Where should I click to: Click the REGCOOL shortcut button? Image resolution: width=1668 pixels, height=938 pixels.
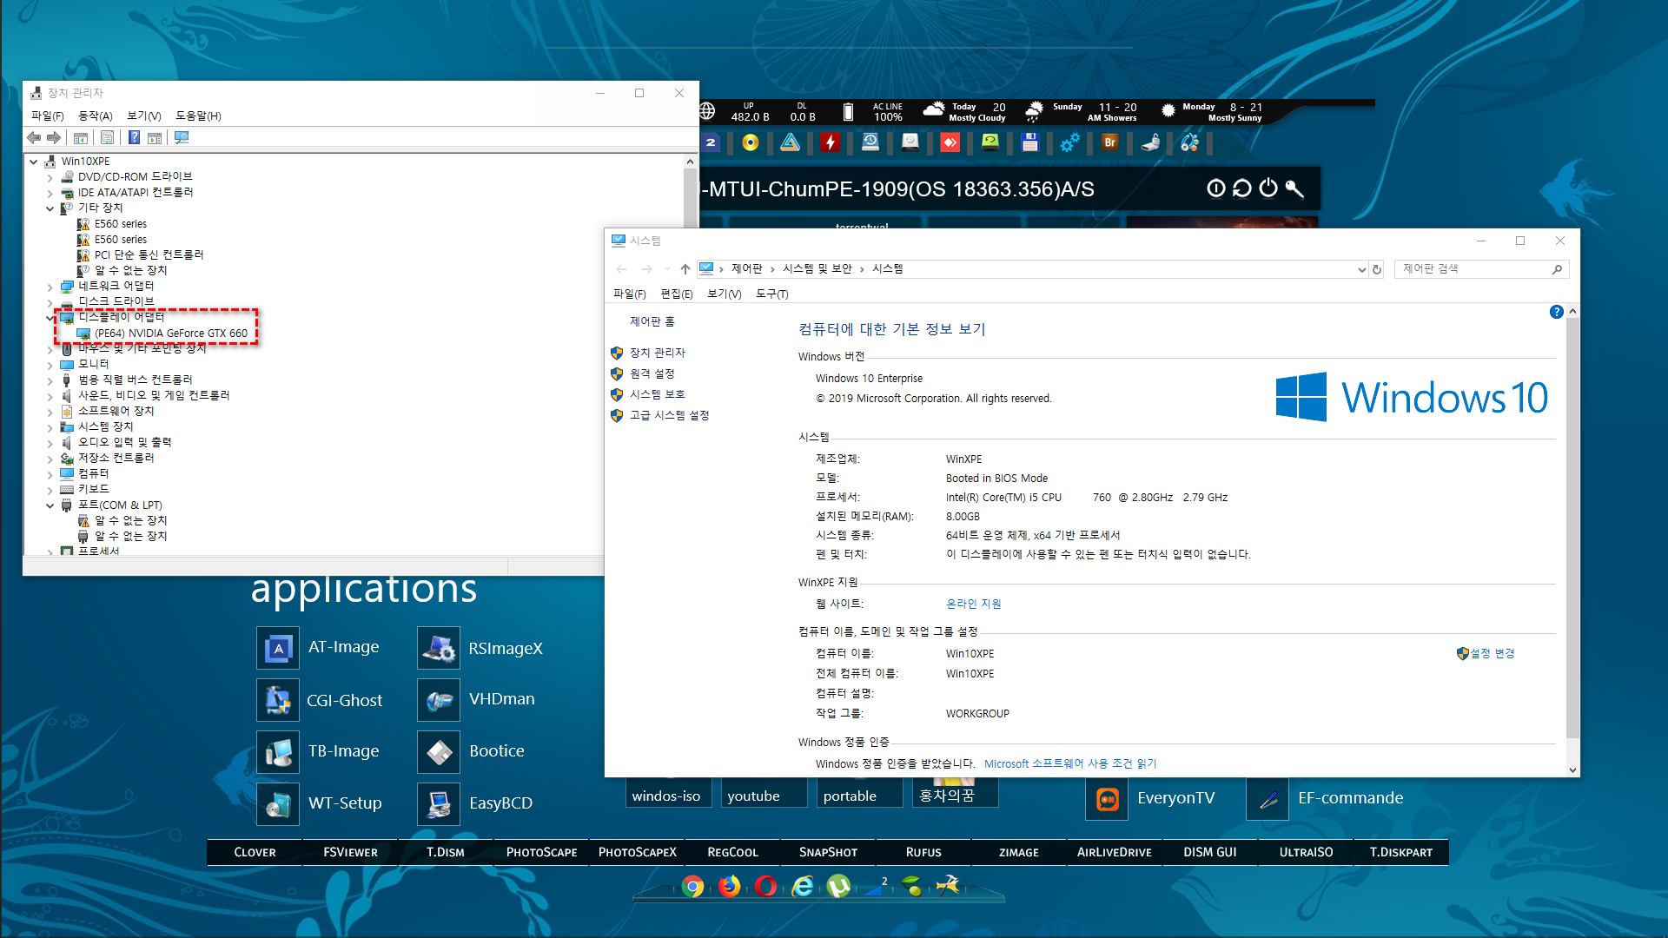[x=732, y=852]
